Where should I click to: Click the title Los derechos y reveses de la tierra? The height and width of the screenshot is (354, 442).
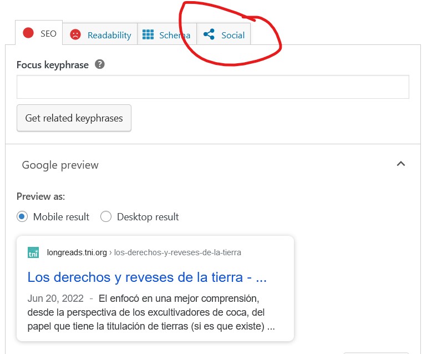[x=147, y=277]
